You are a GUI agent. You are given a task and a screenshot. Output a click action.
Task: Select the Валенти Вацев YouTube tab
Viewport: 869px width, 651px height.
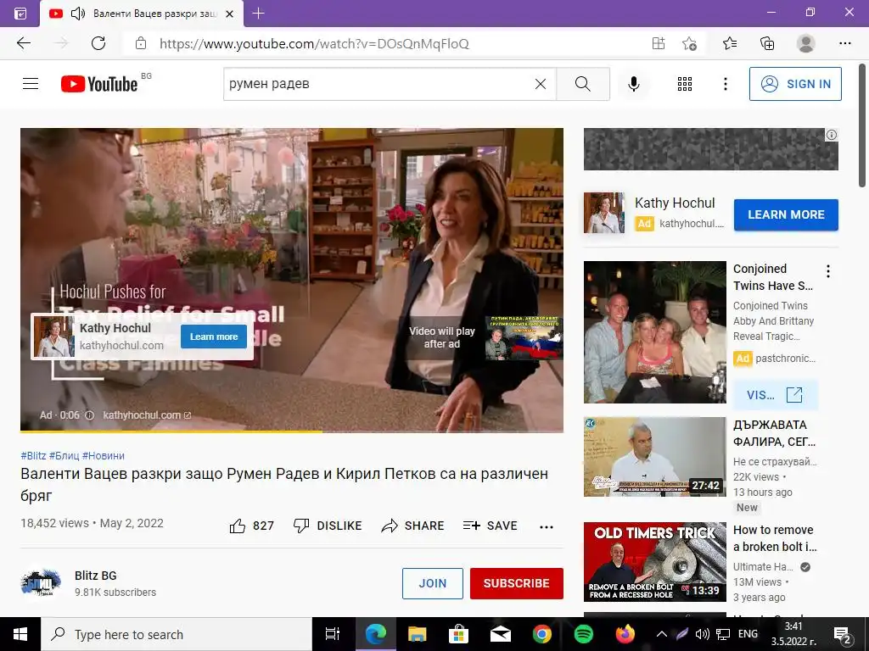click(x=142, y=14)
